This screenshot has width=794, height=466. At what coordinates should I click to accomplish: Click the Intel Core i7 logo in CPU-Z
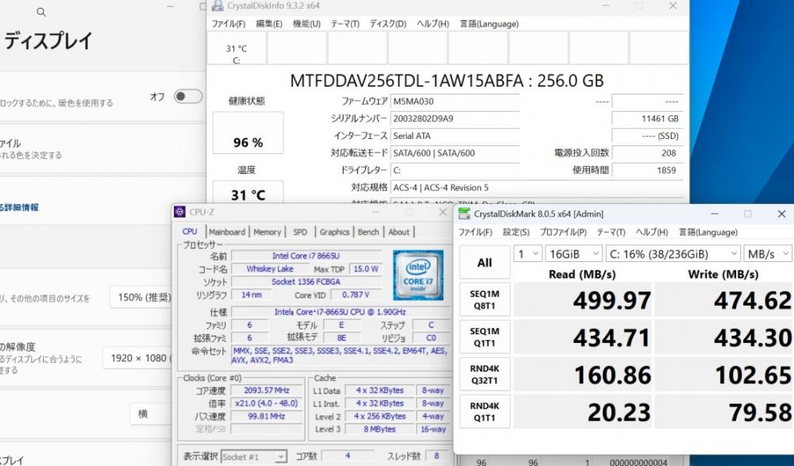coord(418,275)
